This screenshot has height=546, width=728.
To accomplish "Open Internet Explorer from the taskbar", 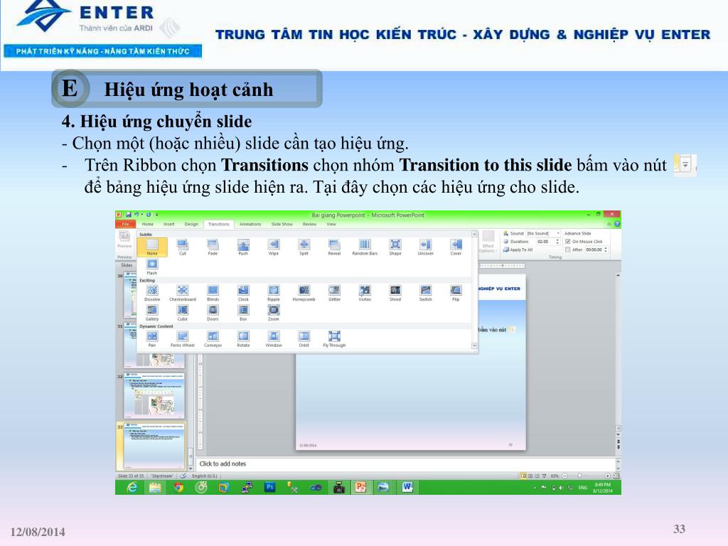I will point(132,487).
